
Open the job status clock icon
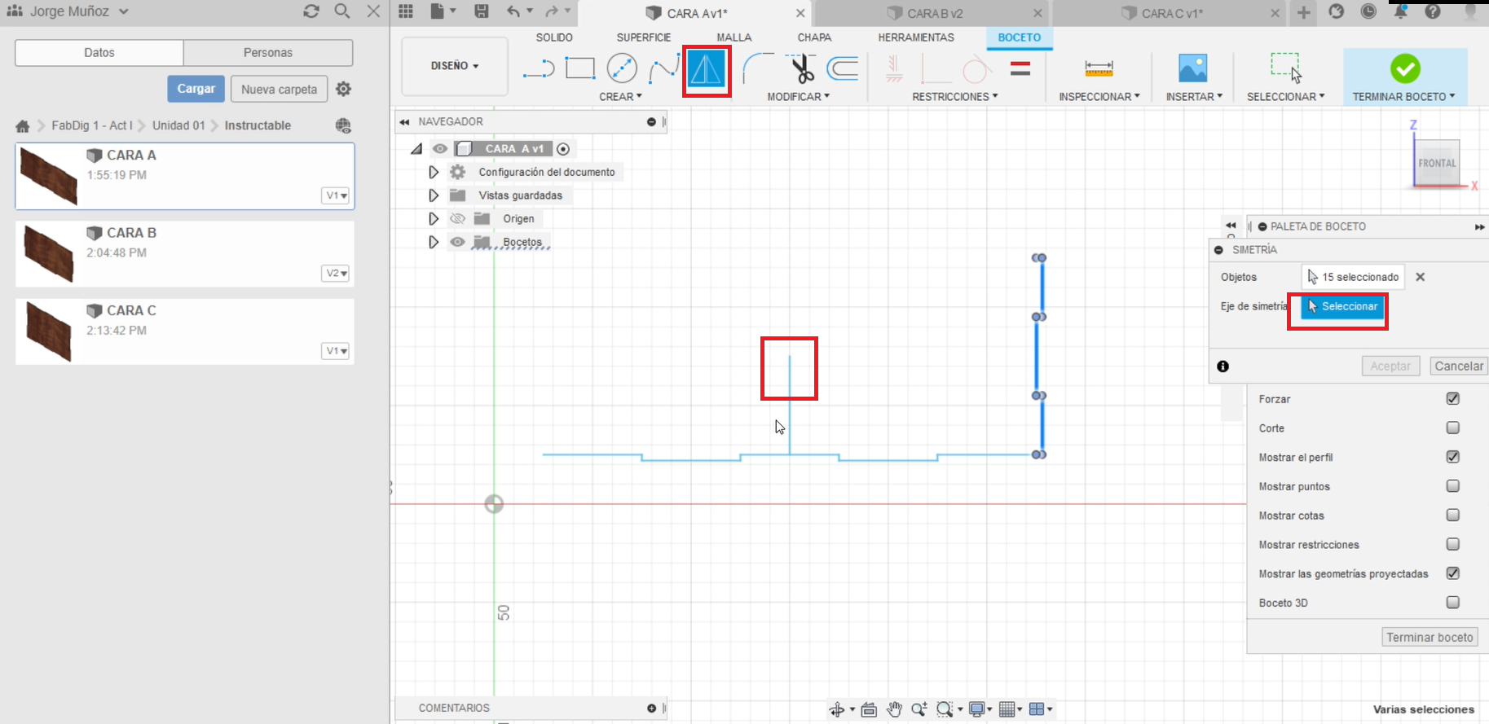pos(1368,11)
